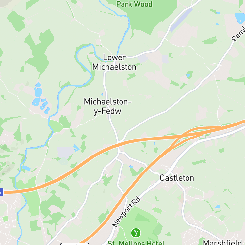Click the blue rectangular reservoir near left river
This screenshot has height=245, width=245.
26,168
